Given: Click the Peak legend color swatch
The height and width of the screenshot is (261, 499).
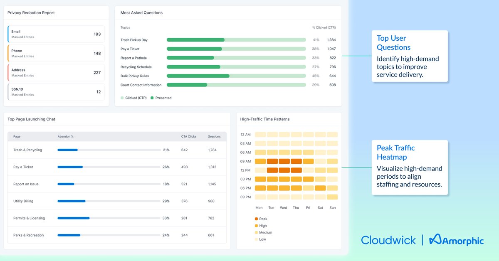Looking at the screenshot, I should coord(256,219).
